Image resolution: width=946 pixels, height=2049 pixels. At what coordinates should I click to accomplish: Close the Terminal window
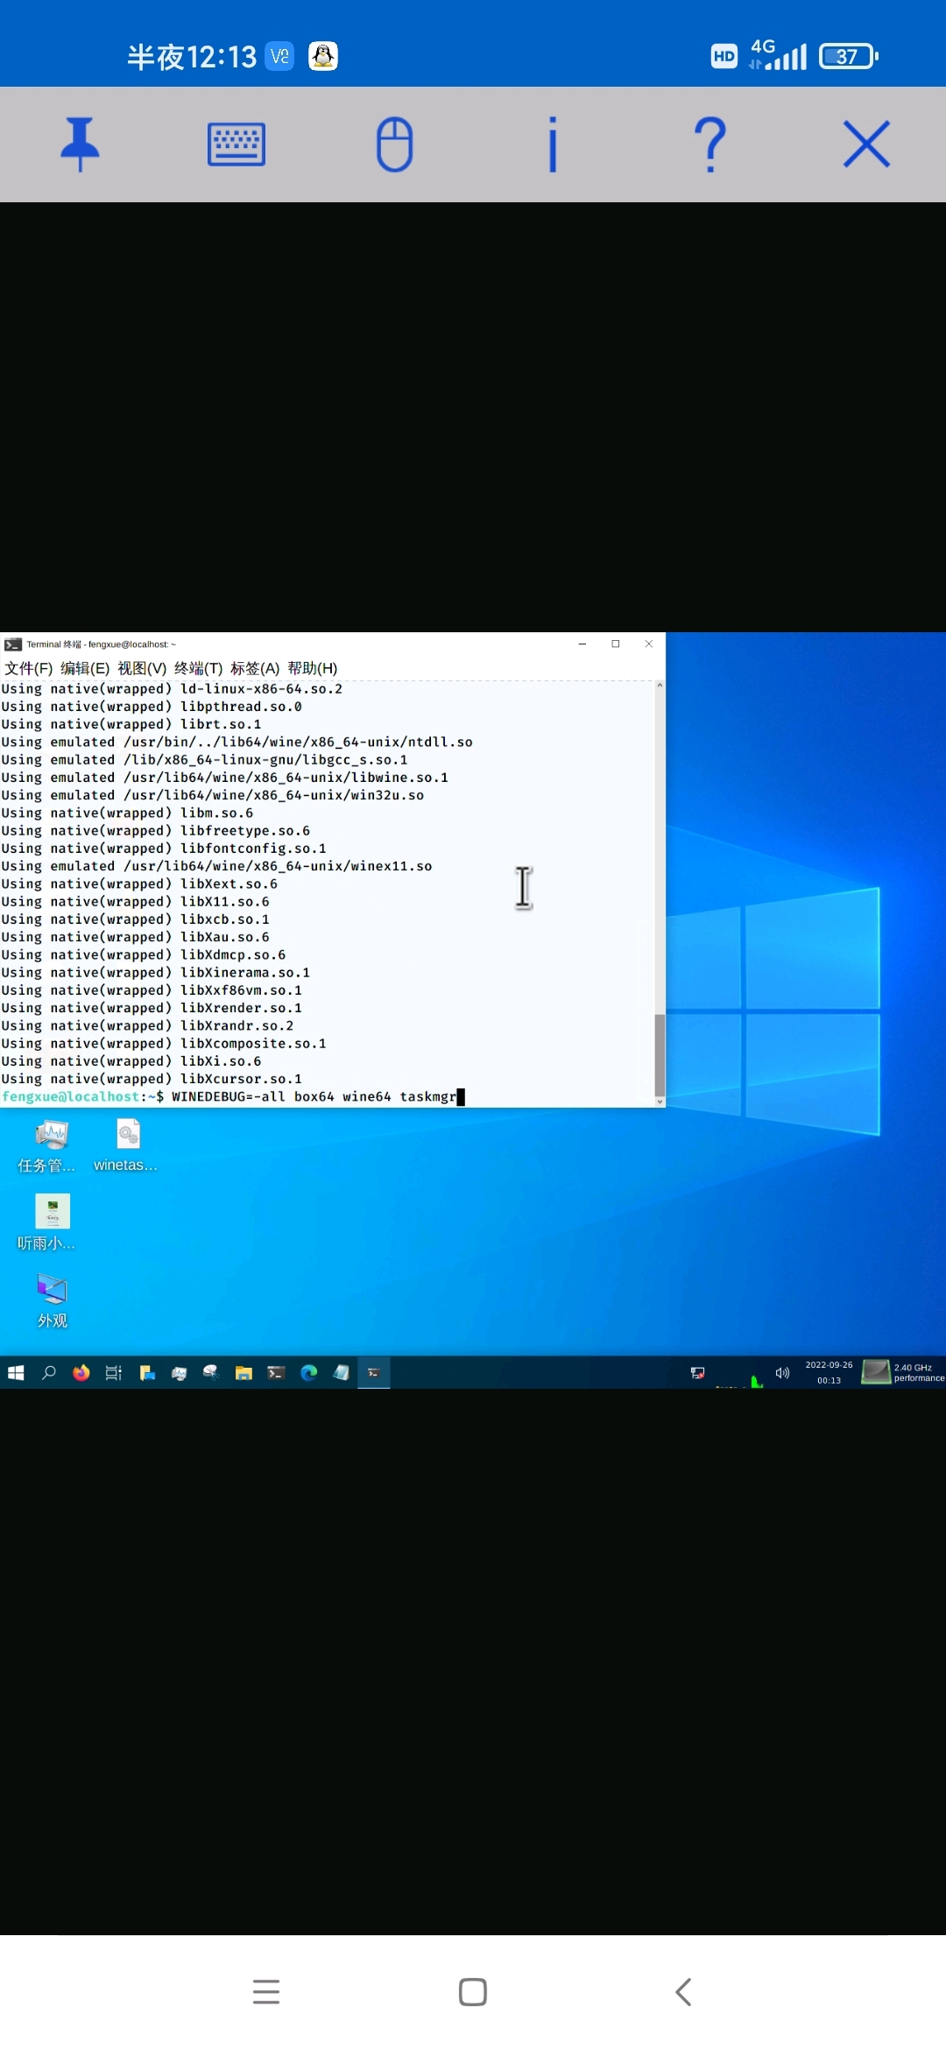(x=649, y=644)
